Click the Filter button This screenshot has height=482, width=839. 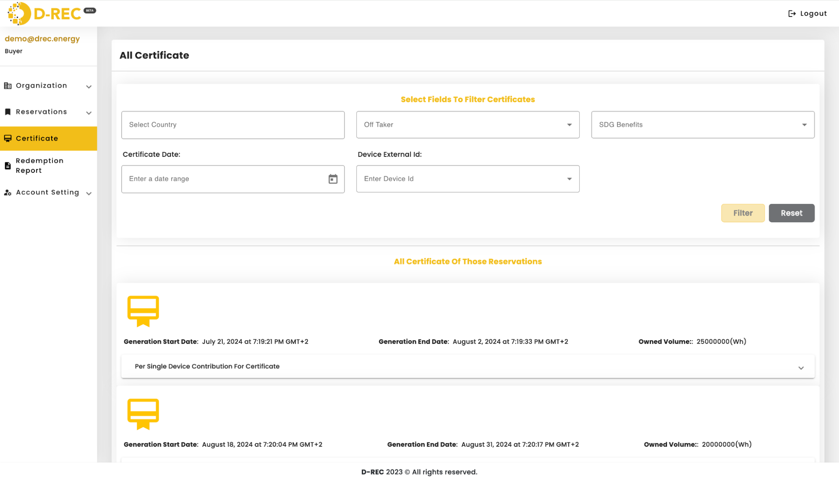tap(743, 213)
